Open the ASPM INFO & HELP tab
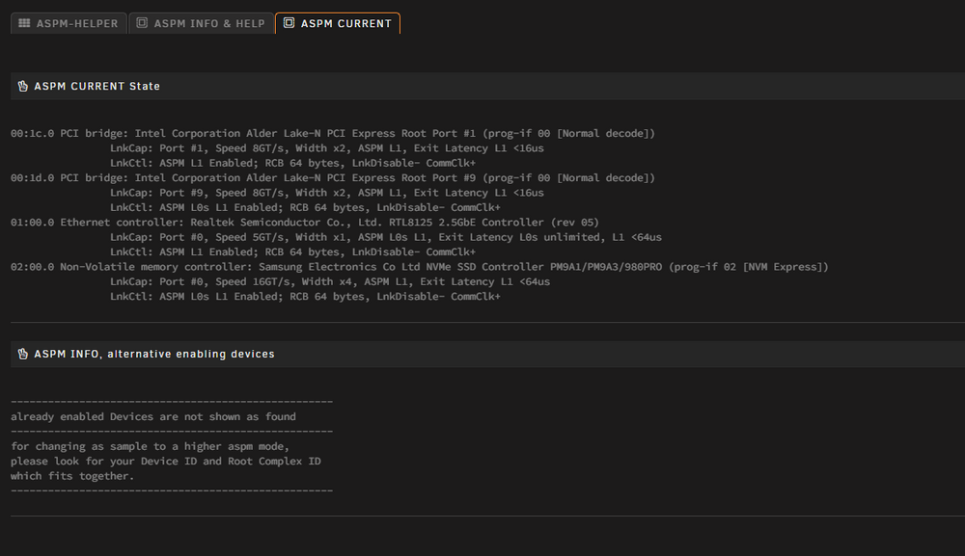Screen dimensions: 965x556 click(202, 23)
